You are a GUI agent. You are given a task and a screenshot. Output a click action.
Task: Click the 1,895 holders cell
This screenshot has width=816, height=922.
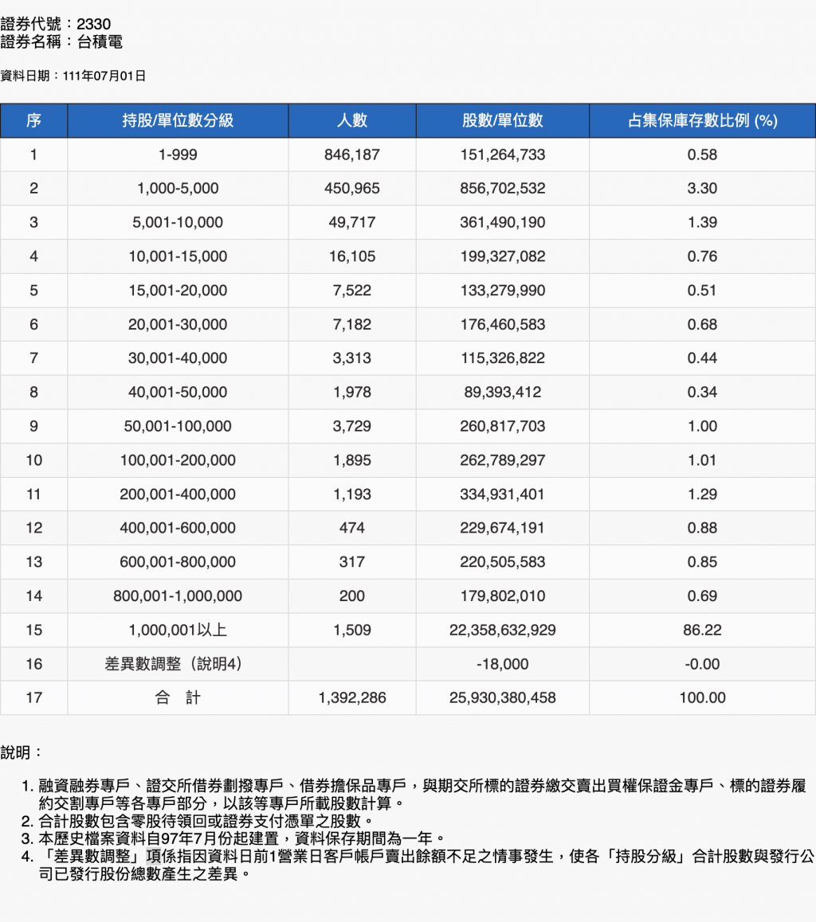click(x=351, y=460)
